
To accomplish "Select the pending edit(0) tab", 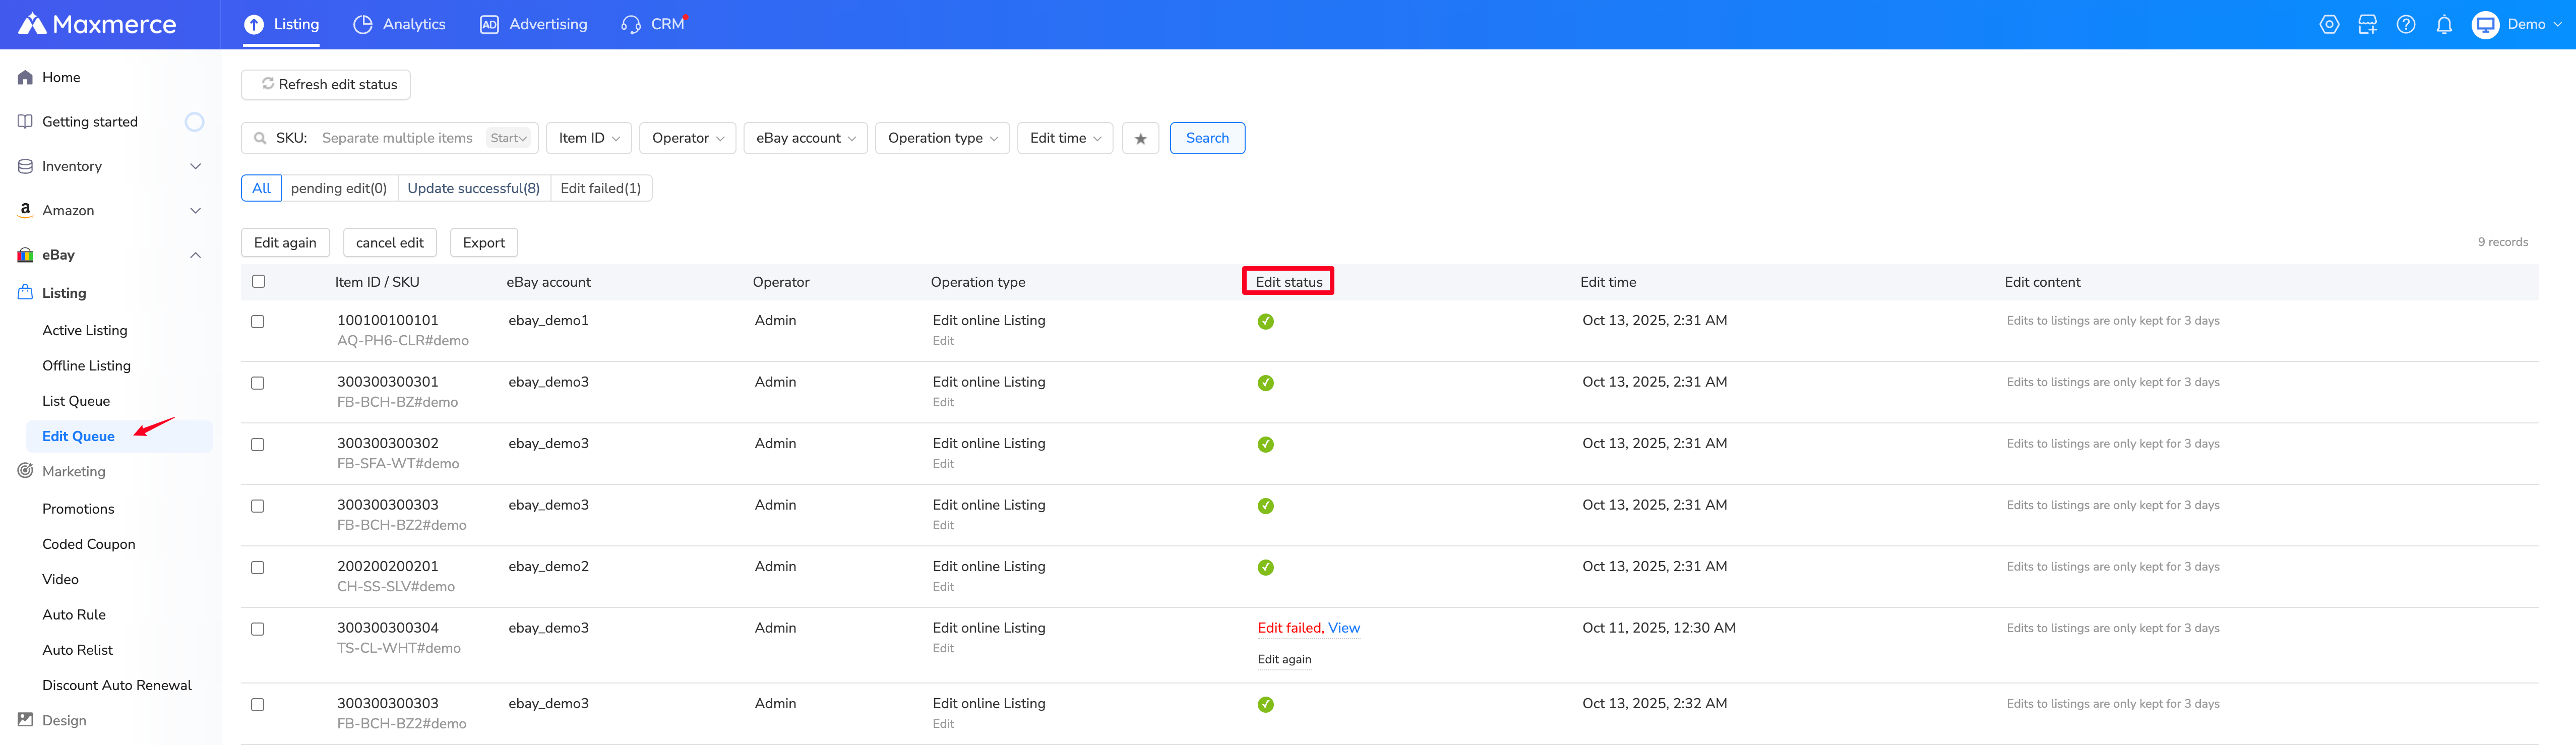I will point(339,188).
